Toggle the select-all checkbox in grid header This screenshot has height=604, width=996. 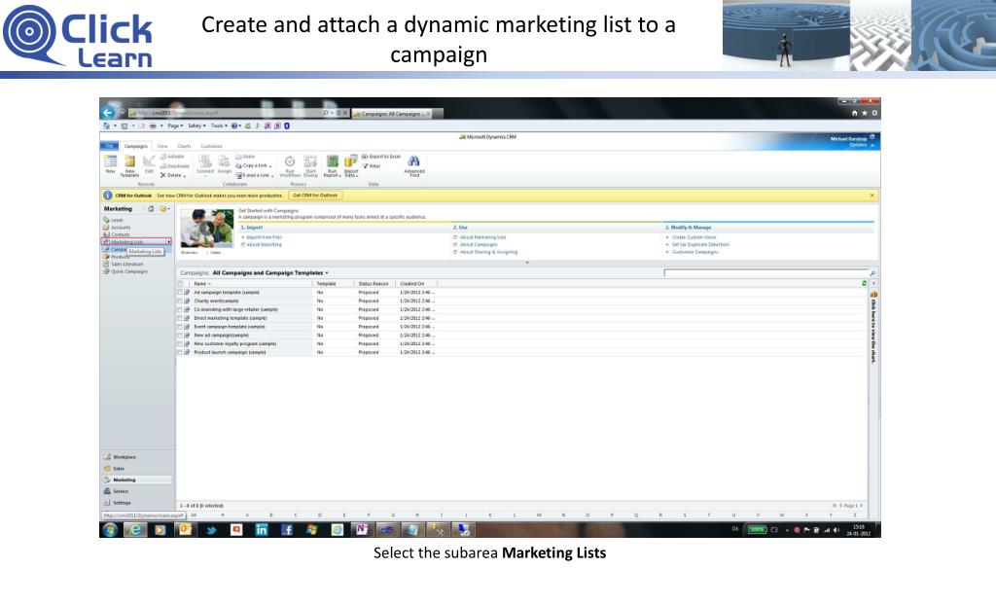(180, 283)
